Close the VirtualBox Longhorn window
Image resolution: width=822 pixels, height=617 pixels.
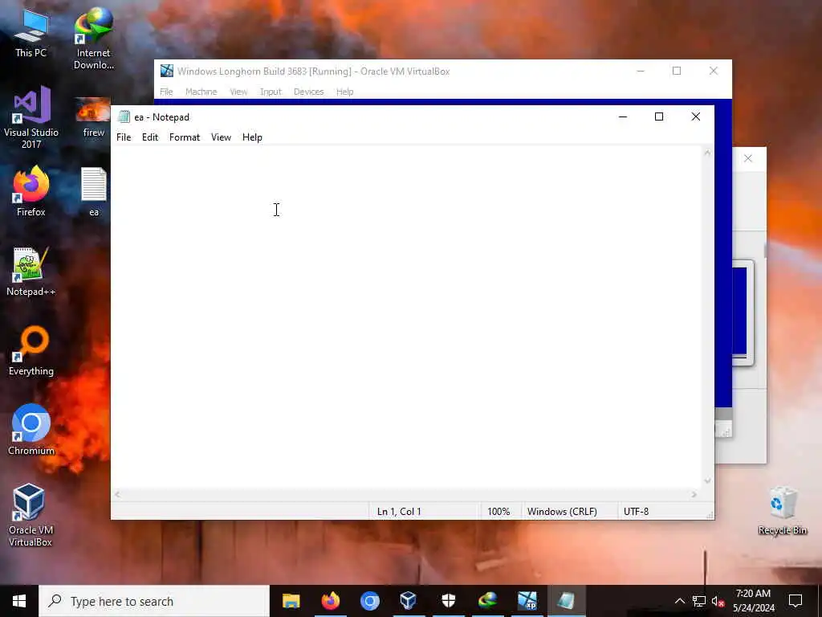[714, 71]
